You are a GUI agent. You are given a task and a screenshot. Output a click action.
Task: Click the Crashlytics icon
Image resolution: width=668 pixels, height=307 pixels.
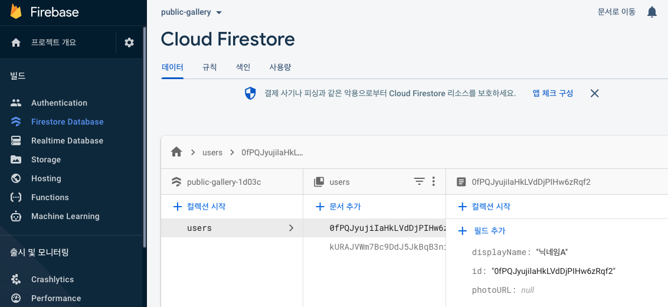[x=16, y=279]
